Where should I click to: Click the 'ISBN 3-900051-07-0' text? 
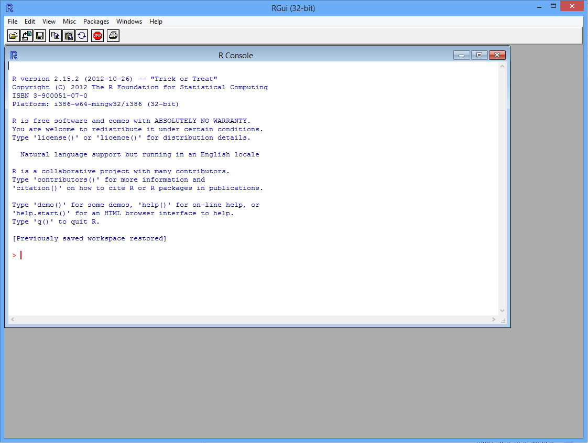[x=49, y=96]
